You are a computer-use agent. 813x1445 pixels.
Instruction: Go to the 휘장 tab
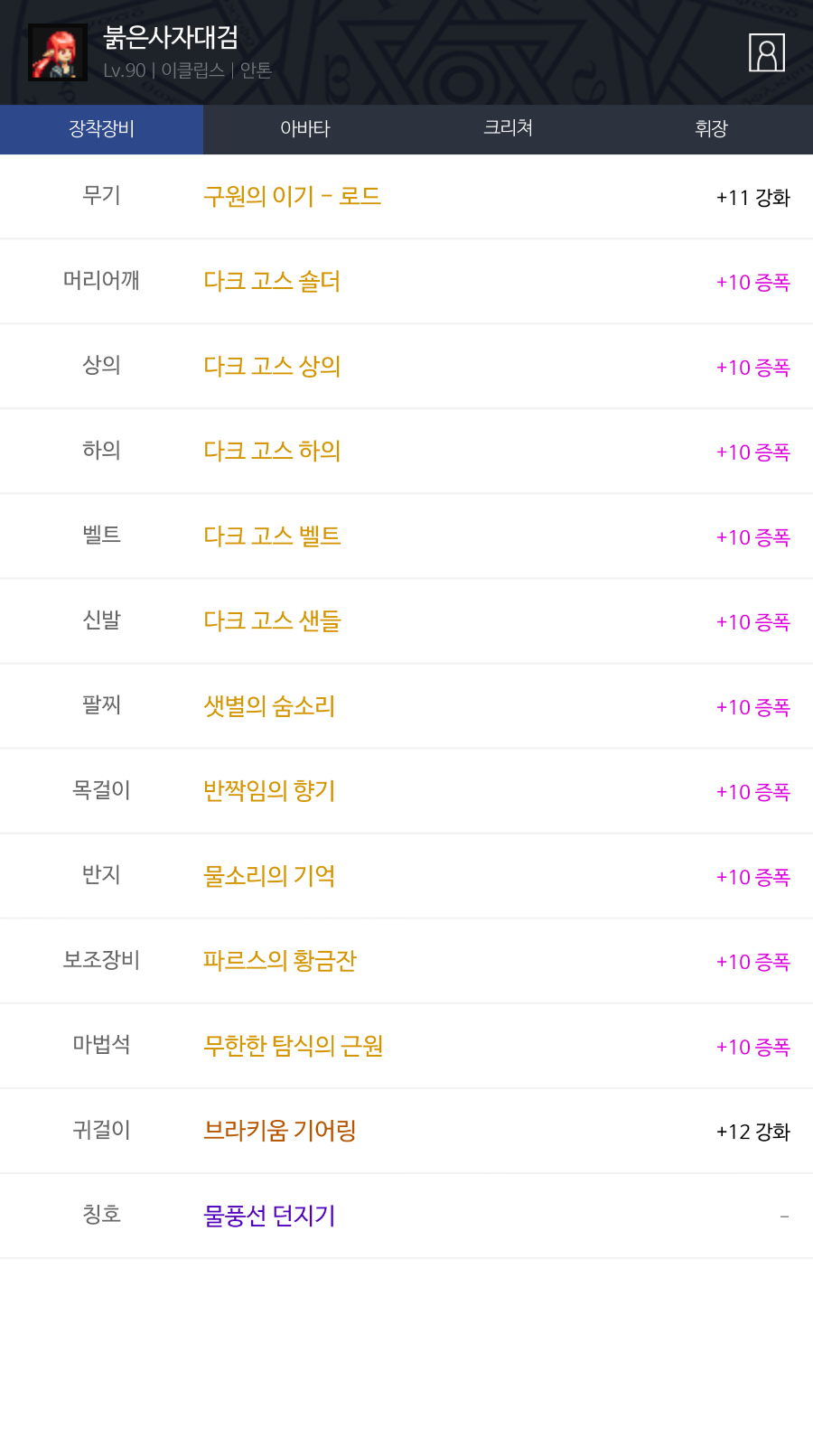coord(711,129)
